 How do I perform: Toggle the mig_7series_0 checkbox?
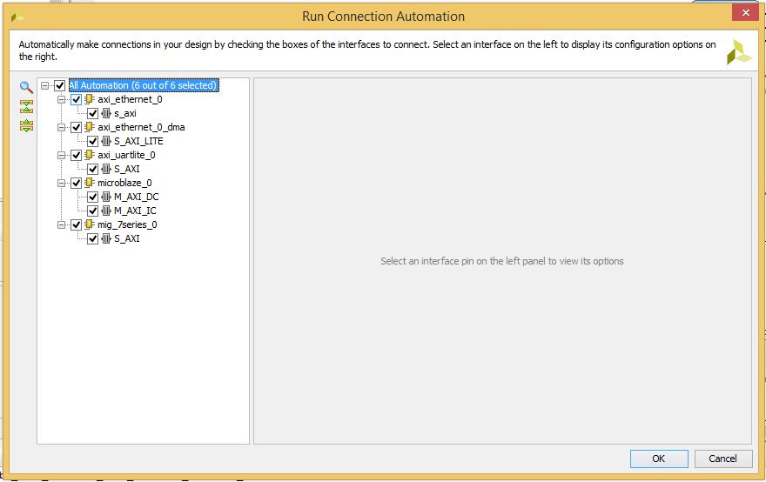(77, 225)
